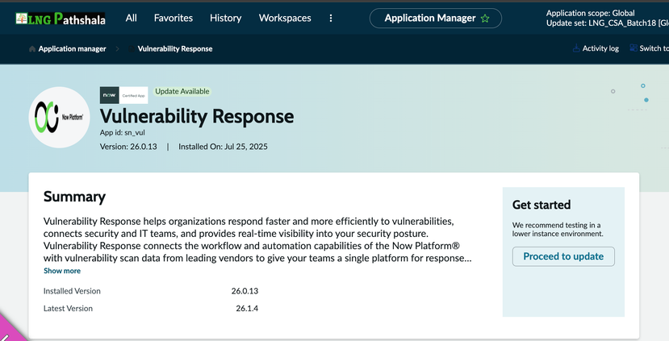The image size is (669, 341).
Task: Open the All menu
Action: pos(131,18)
